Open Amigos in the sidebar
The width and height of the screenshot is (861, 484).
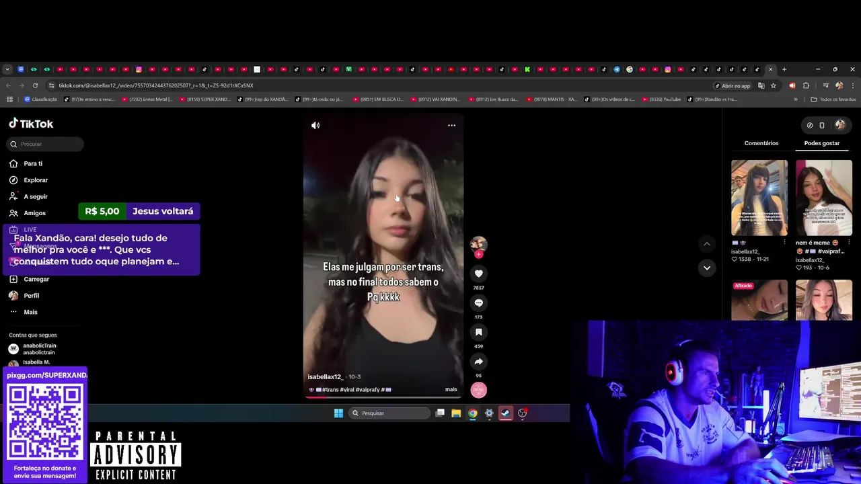tap(34, 213)
